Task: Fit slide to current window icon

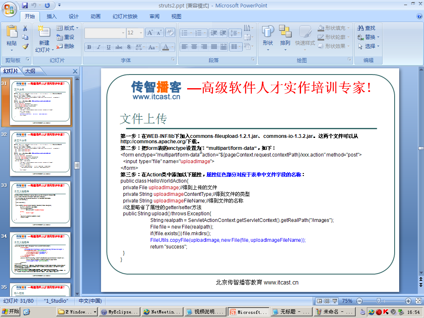Action: tap(418, 301)
